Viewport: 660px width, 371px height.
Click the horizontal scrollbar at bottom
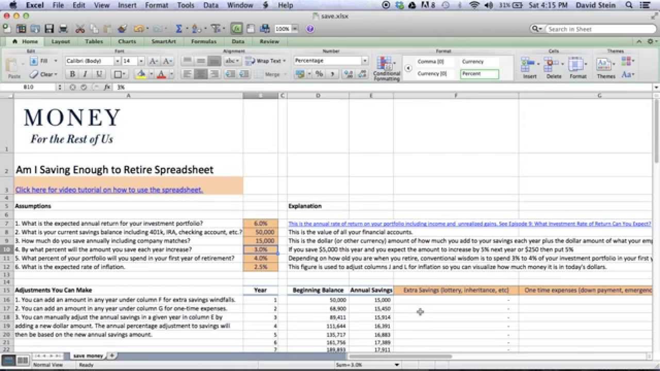(x=401, y=356)
